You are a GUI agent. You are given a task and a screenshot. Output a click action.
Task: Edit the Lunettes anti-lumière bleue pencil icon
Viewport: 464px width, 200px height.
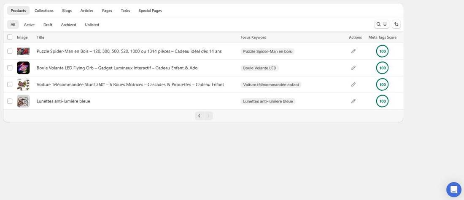point(353,101)
